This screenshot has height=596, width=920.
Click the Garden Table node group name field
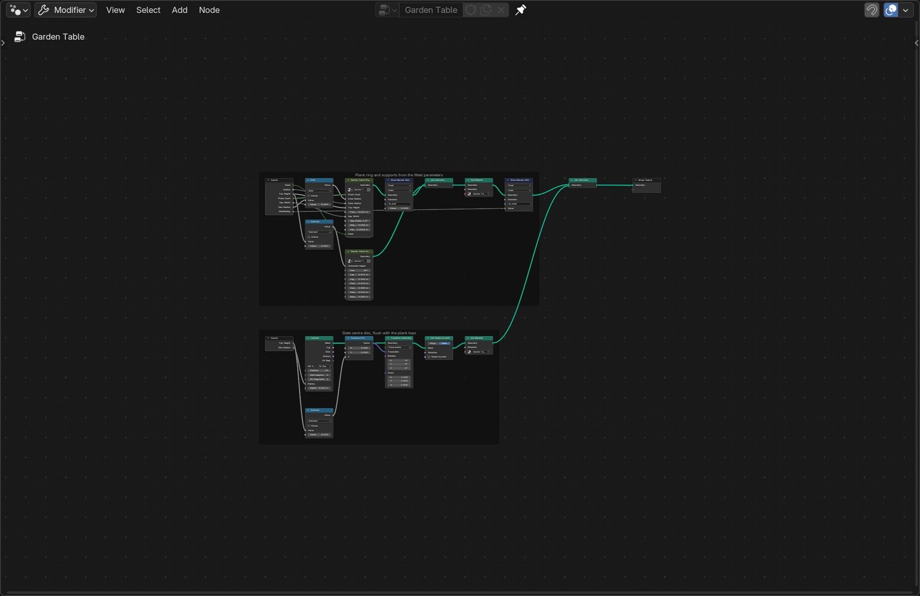(x=431, y=10)
